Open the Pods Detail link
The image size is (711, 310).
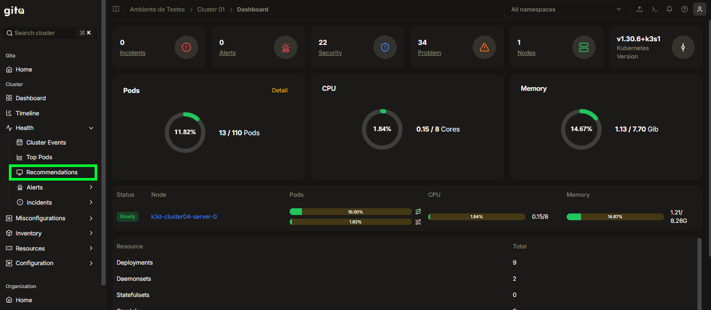pyautogui.click(x=280, y=90)
